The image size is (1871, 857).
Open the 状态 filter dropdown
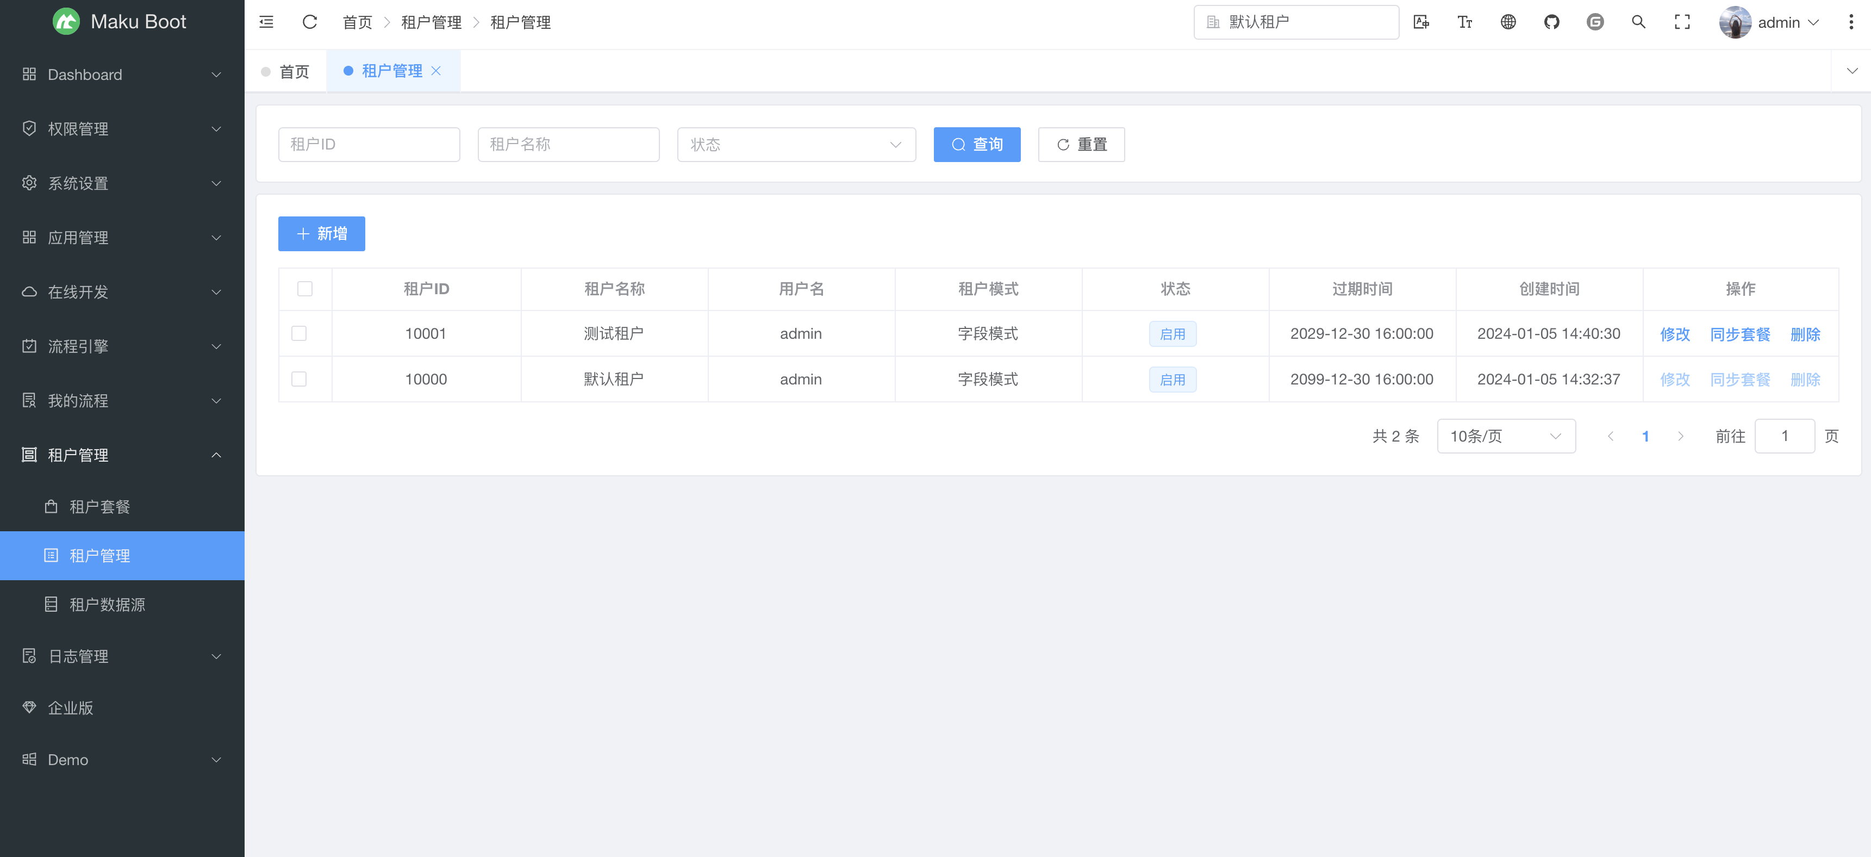796,145
